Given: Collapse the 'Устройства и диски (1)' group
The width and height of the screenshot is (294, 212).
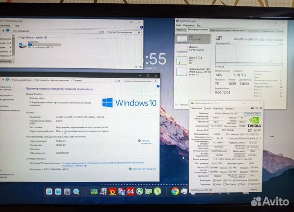Looking at the screenshot, I should pos(18,37).
